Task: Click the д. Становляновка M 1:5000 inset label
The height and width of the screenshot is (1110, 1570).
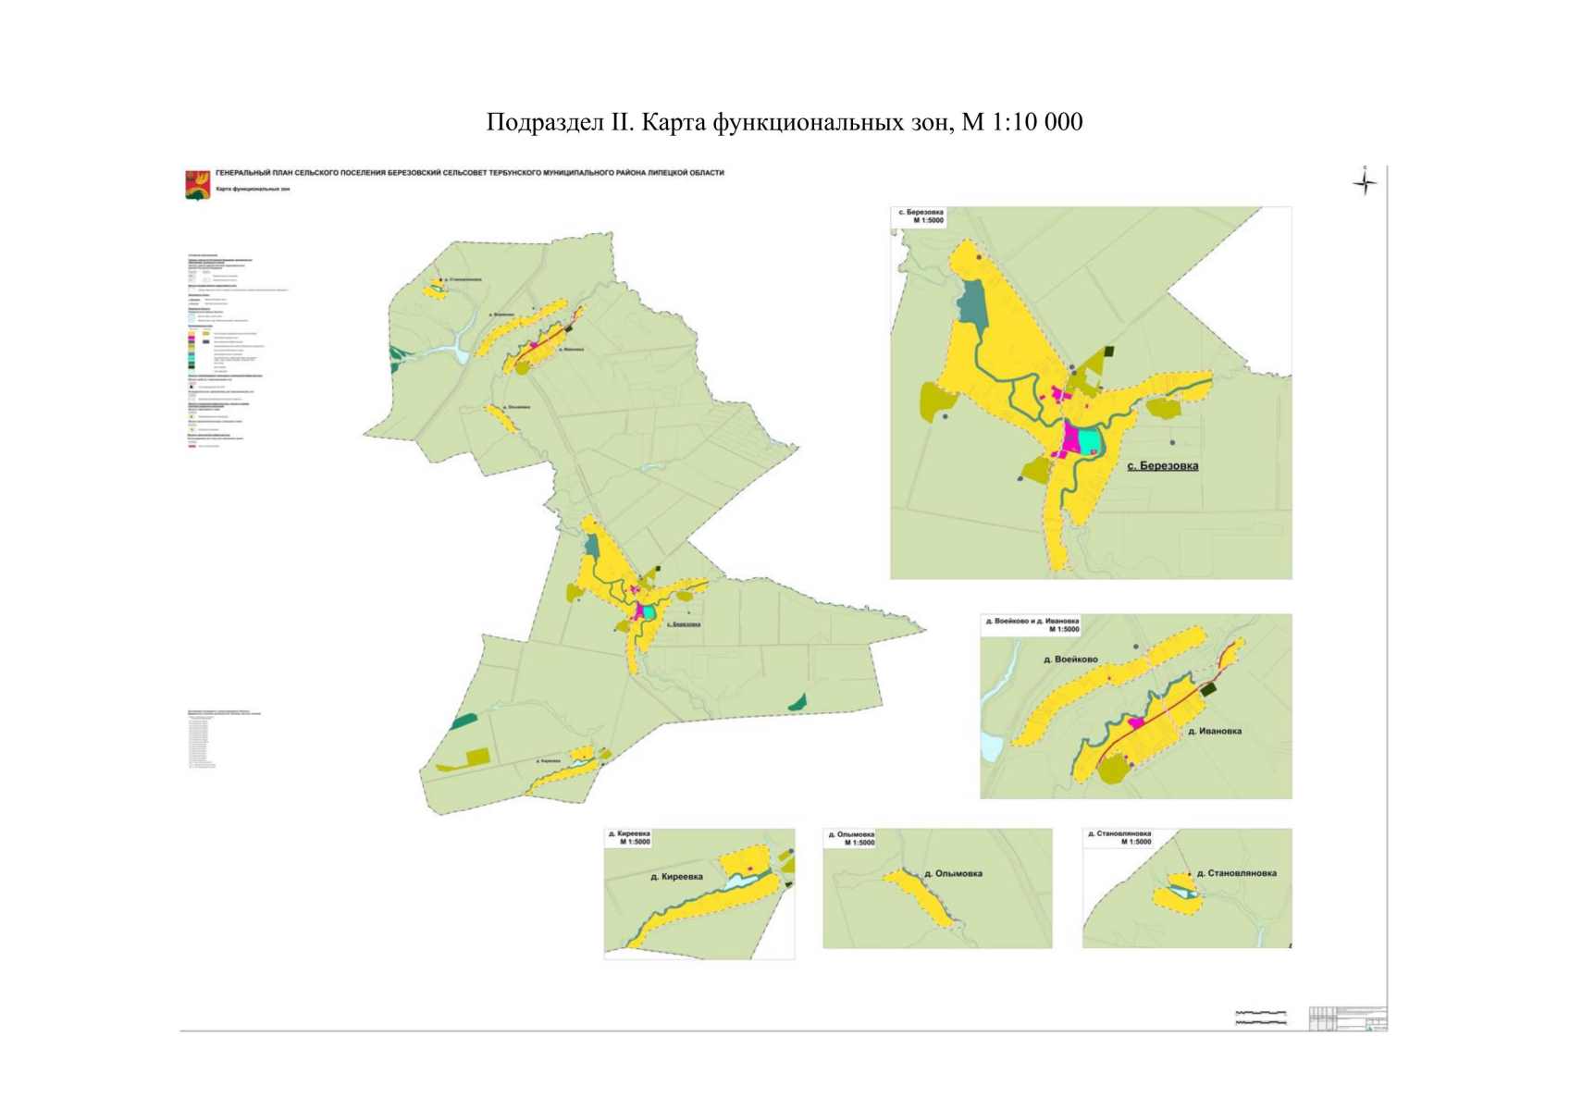Action: pyautogui.click(x=1119, y=837)
